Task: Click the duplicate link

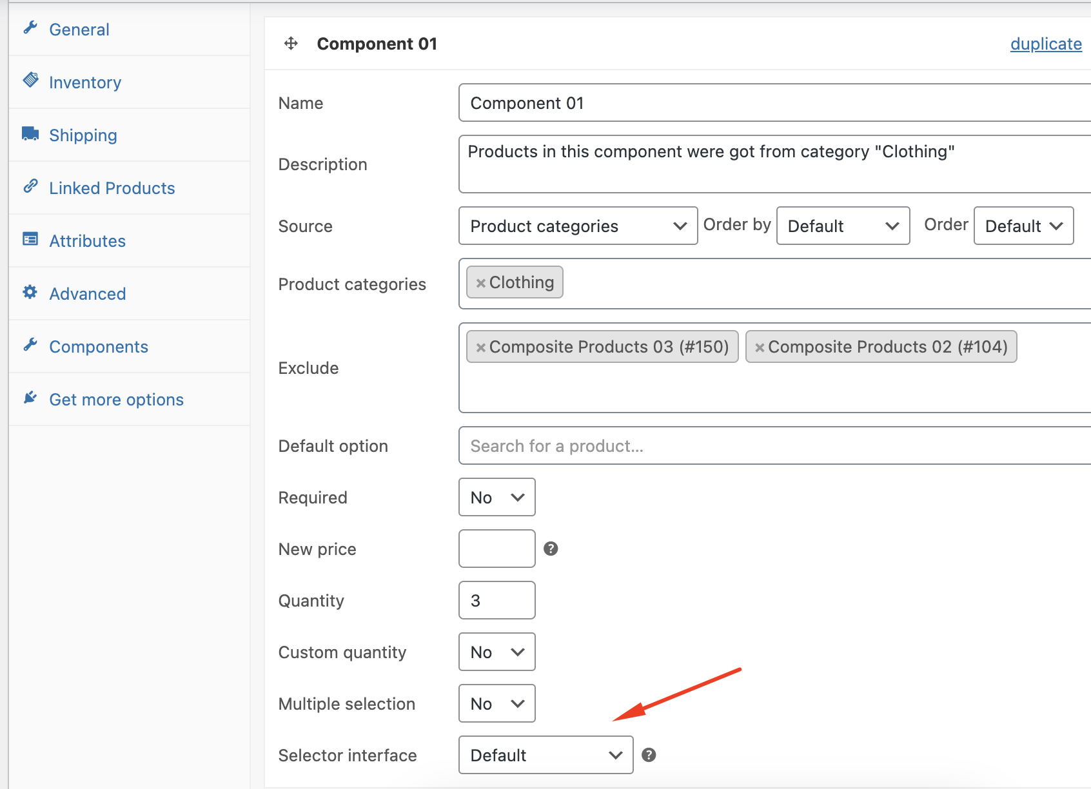Action: coord(1045,44)
